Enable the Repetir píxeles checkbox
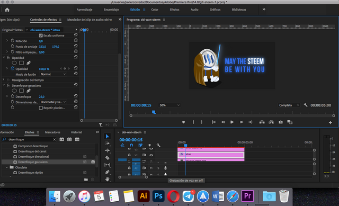Image resolution: width=339 pixels, height=206 pixels. (41, 108)
